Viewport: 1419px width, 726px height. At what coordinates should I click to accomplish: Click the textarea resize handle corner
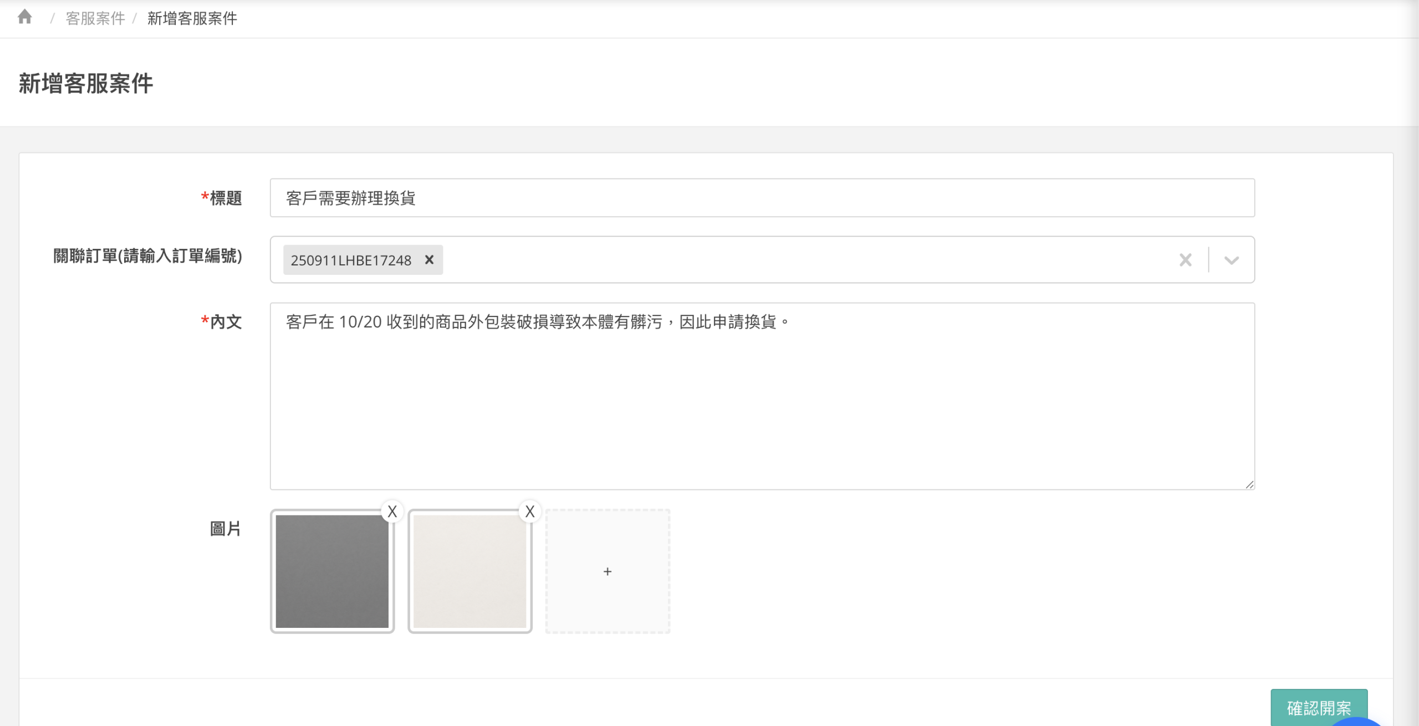[x=1249, y=485]
